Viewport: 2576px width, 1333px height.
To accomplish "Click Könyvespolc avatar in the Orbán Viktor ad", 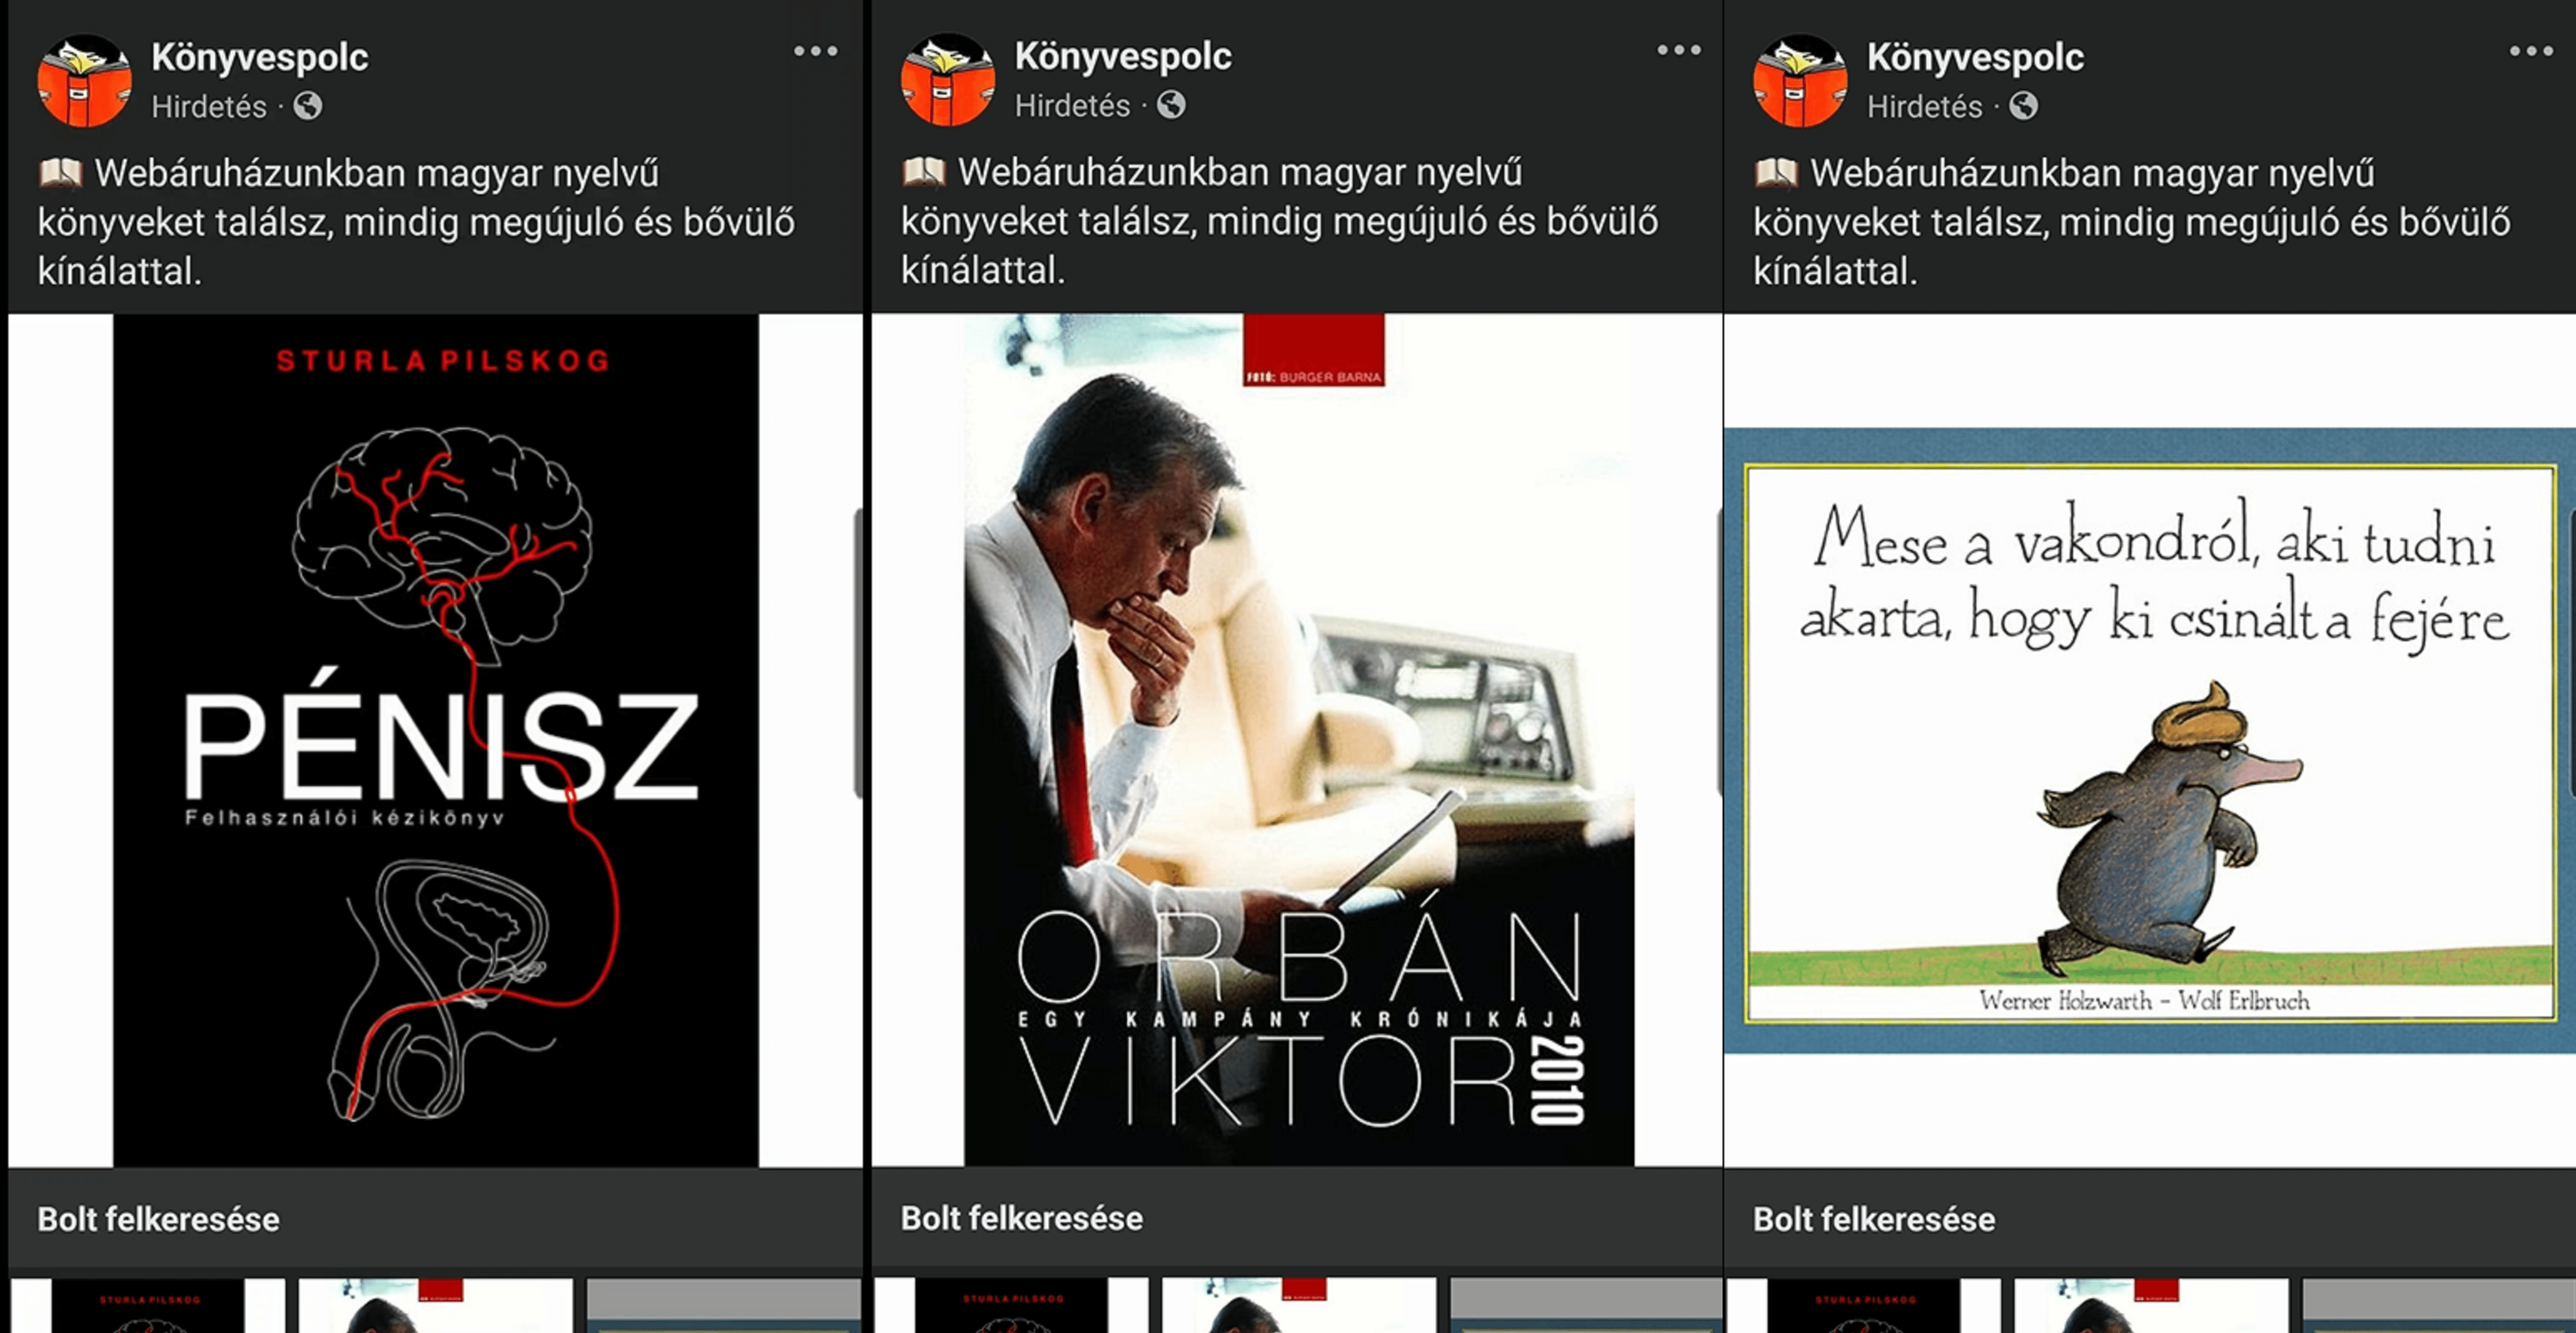I will 947,80.
